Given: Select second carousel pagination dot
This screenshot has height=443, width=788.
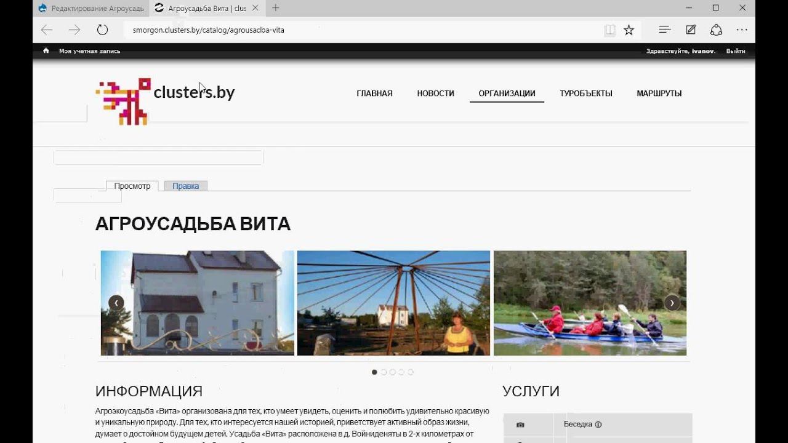Looking at the screenshot, I should [384, 372].
